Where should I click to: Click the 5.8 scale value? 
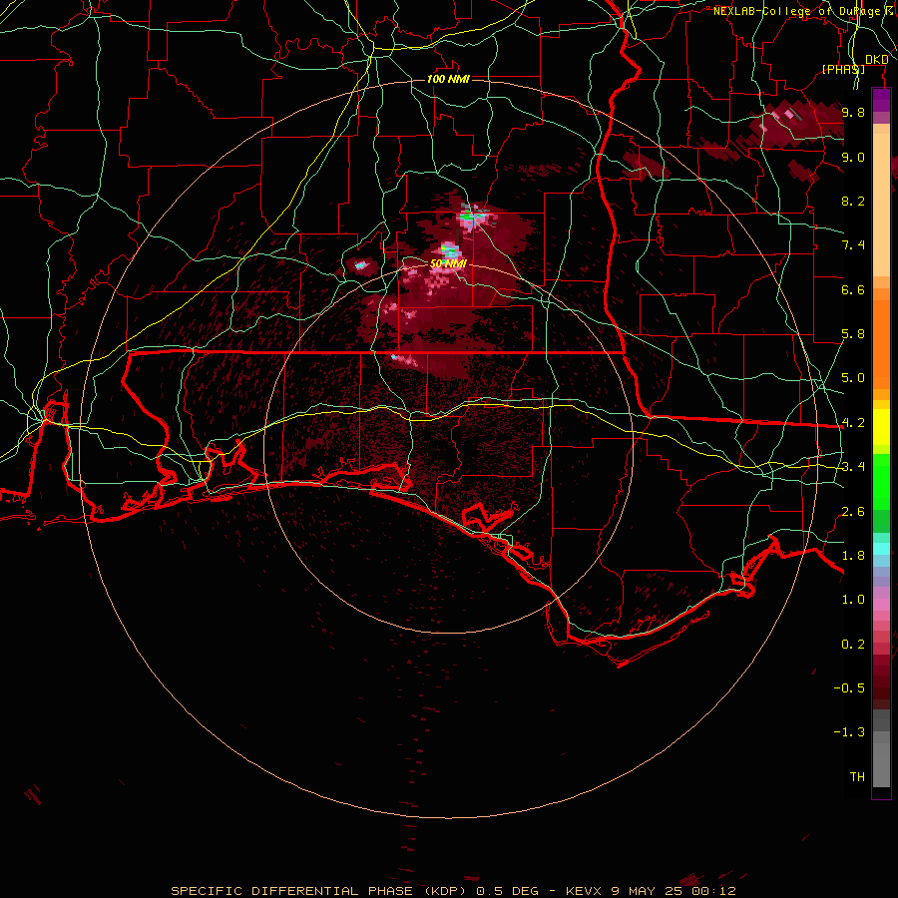(x=853, y=334)
